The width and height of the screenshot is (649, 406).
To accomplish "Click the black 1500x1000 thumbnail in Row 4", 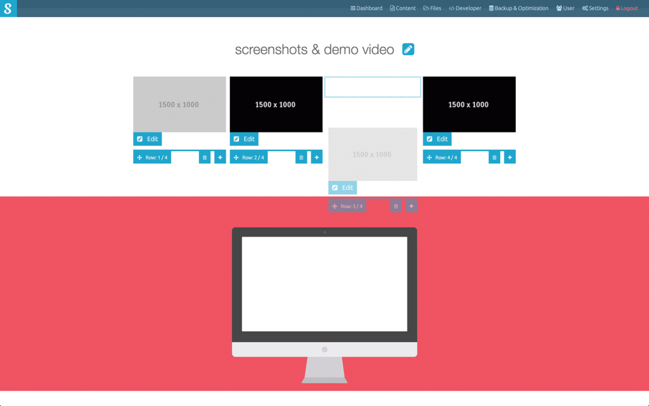I will 469,104.
